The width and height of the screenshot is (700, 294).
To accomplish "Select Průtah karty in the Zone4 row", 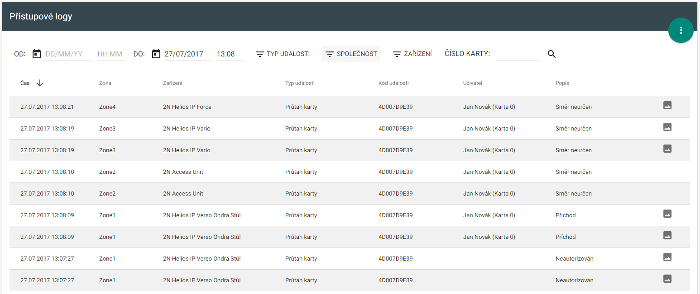I will pyautogui.click(x=301, y=107).
